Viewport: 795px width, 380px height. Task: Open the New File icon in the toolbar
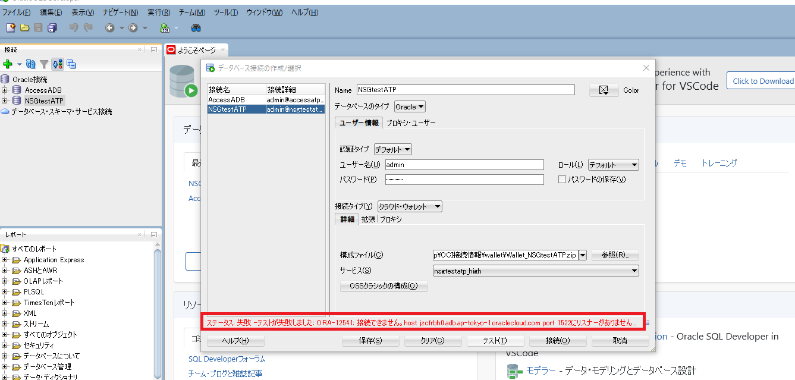click(x=10, y=27)
